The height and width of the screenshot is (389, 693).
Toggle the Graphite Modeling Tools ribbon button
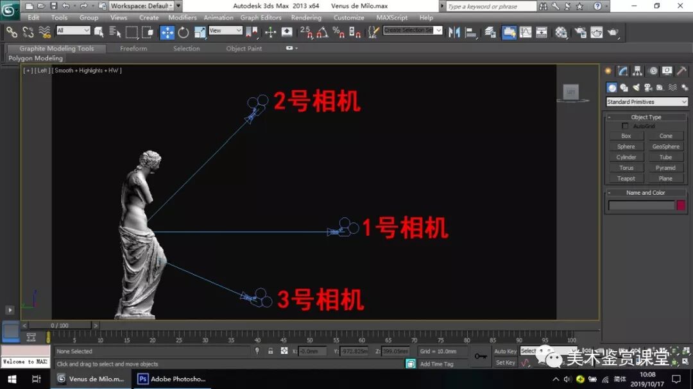509,32
